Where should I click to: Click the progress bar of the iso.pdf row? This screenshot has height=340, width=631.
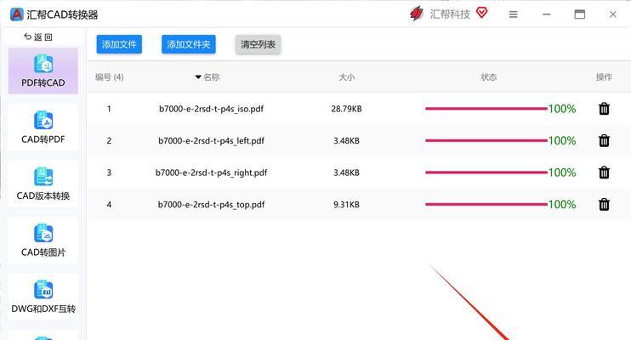[x=486, y=109]
